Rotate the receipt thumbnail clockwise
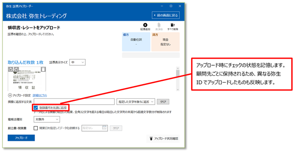Screen dimensions: 293x153 [x=16, y=69]
